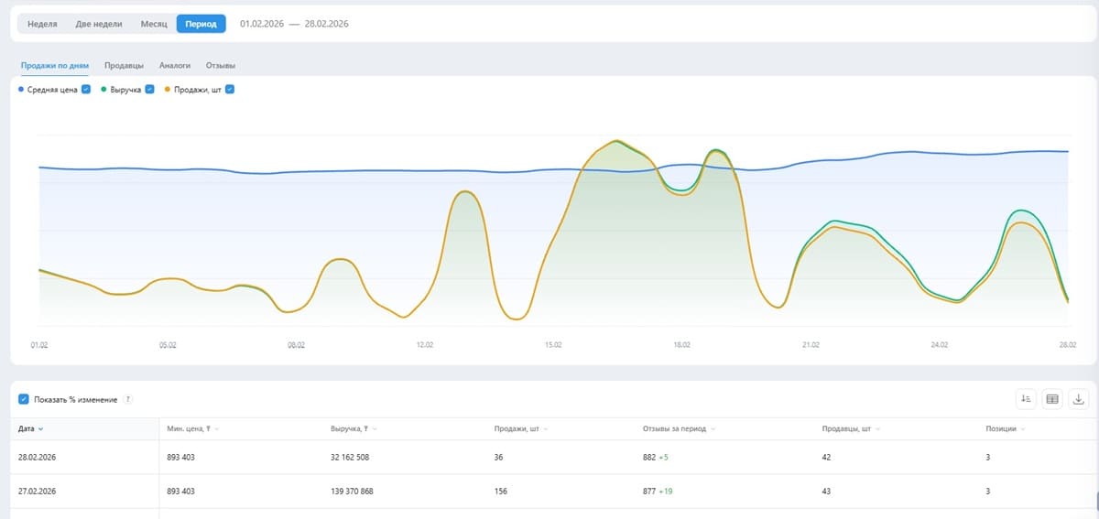
Task: Open the Продавцы tab
Action: pos(124,66)
